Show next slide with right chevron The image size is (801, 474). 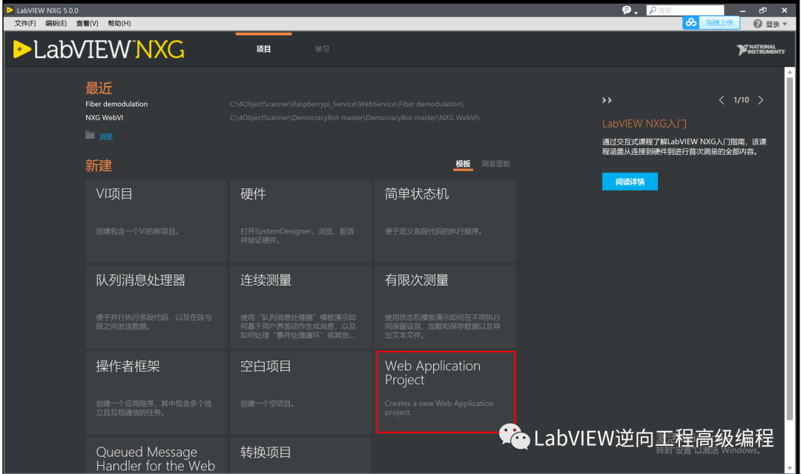click(760, 99)
